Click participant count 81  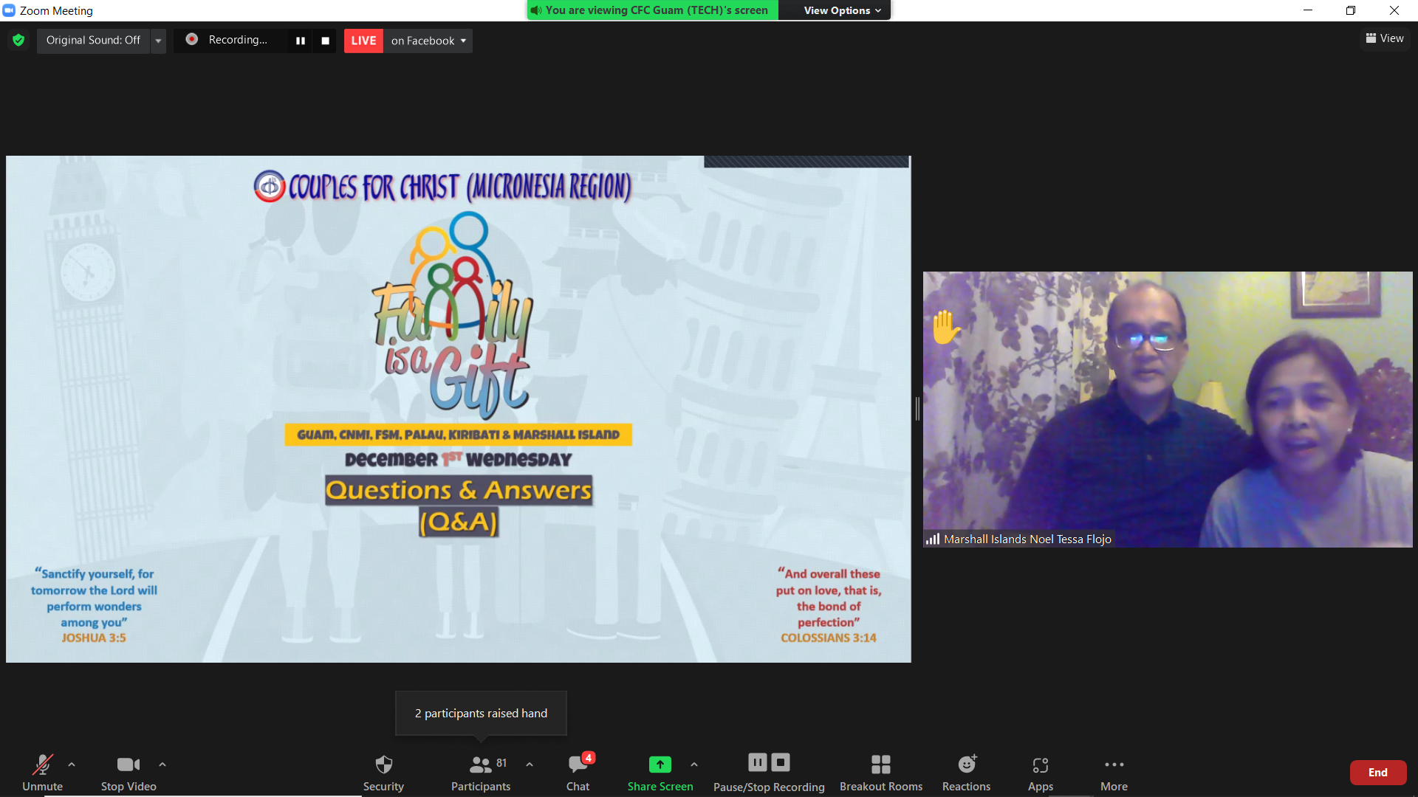pyautogui.click(x=501, y=763)
